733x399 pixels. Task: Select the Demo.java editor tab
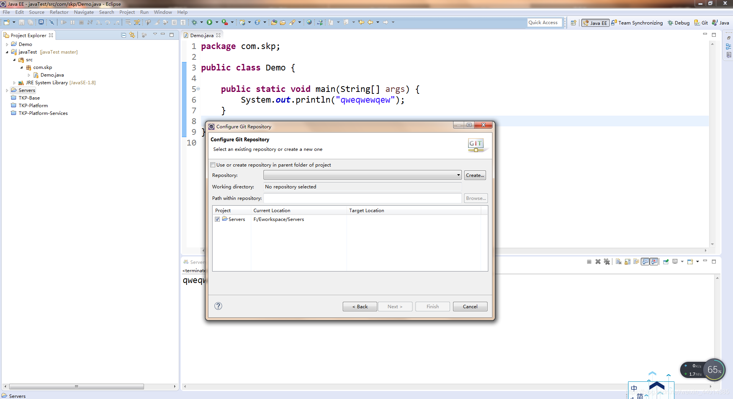pos(202,35)
